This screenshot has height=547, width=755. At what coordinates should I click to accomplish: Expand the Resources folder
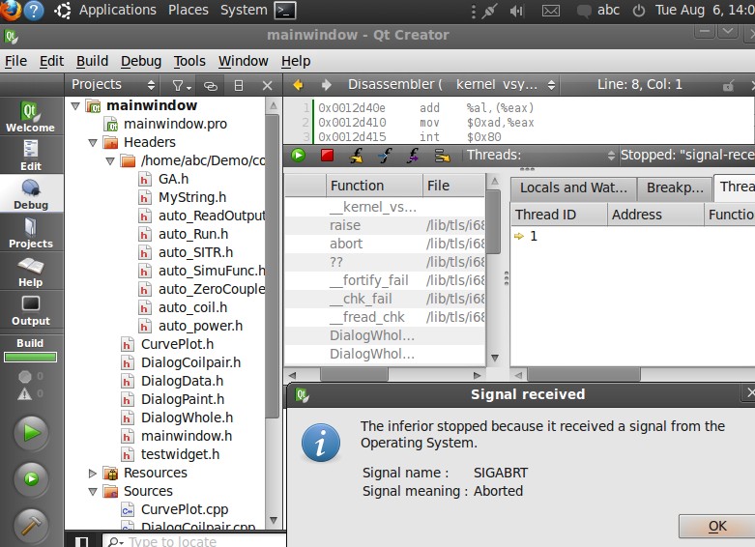(93, 473)
